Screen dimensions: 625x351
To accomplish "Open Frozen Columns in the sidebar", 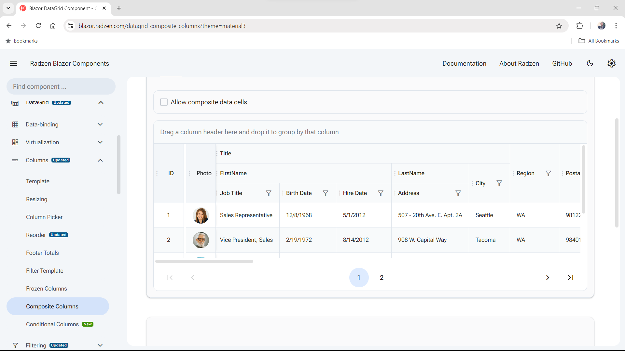I will [x=47, y=289].
